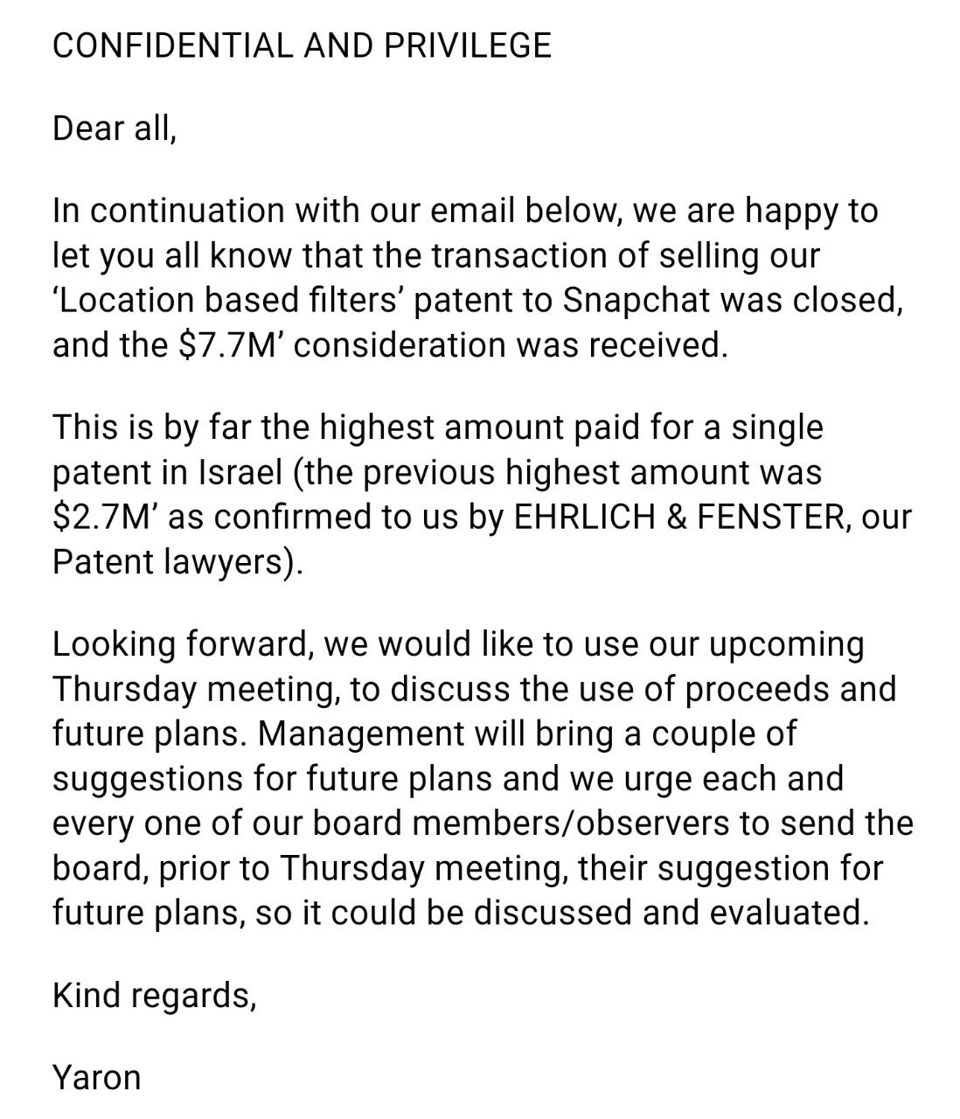Click the 'Kind regards,' closing line
The image size is (960, 1119).
click(154, 996)
